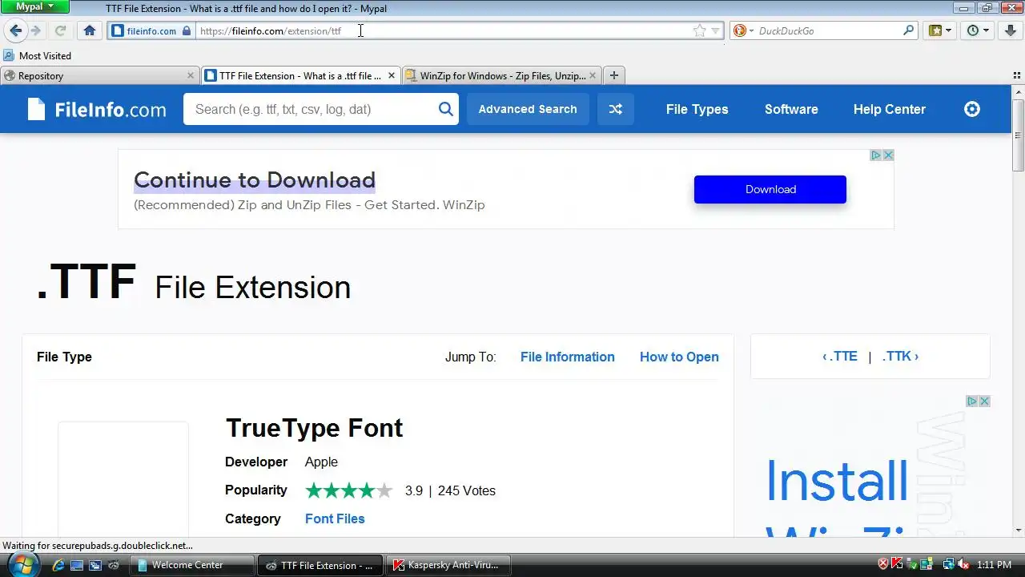The width and height of the screenshot is (1025, 577).
Task: Open AdChoices info on the top banner
Action: 876,155
